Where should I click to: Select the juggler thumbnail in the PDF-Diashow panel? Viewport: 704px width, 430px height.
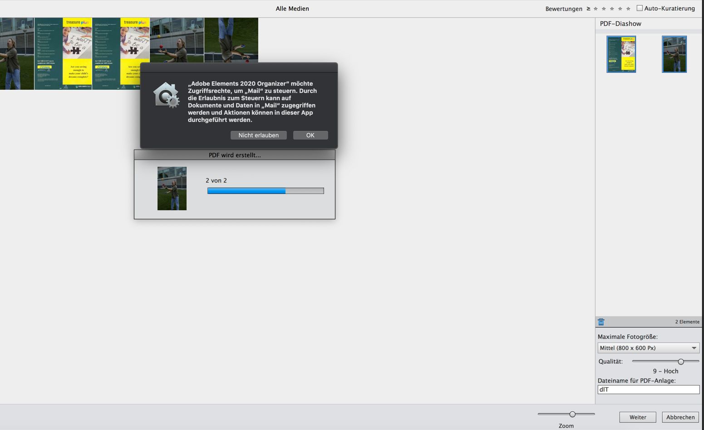[x=674, y=54]
